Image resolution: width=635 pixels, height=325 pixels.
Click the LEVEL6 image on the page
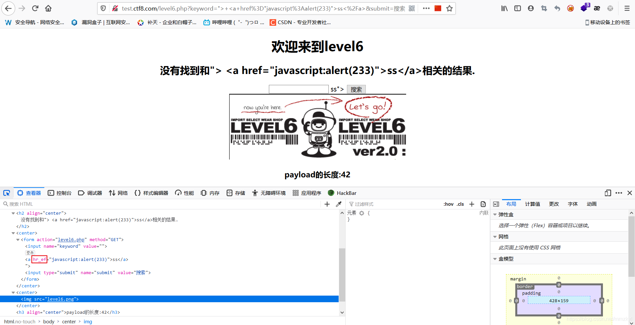(x=317, y=127)
